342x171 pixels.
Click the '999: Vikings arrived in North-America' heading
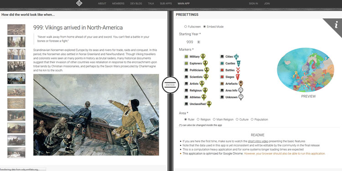pos(78,28)
